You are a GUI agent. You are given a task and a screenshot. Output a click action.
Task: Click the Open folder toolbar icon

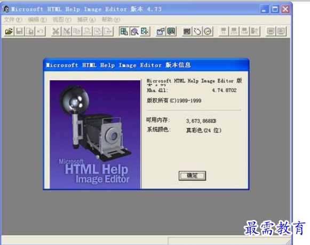[x=9, y=31]
